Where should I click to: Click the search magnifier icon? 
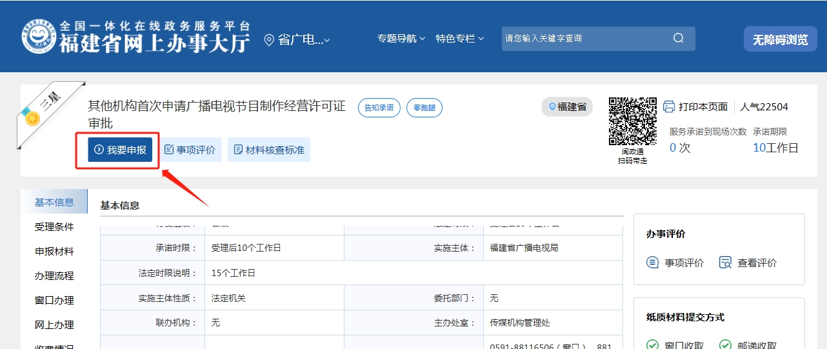pos(678,38)
